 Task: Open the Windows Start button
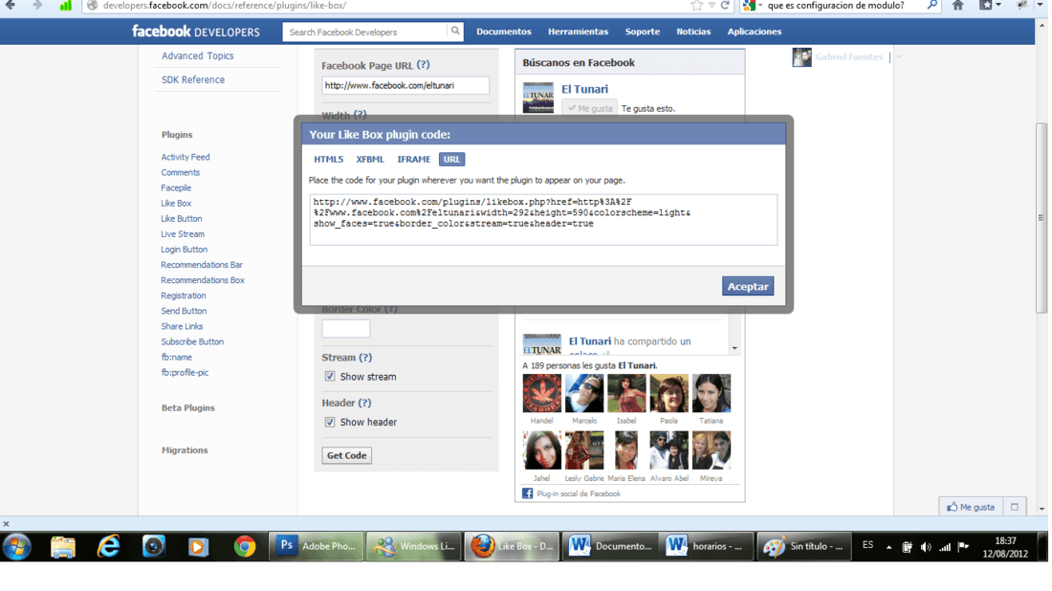coord(17,547)
